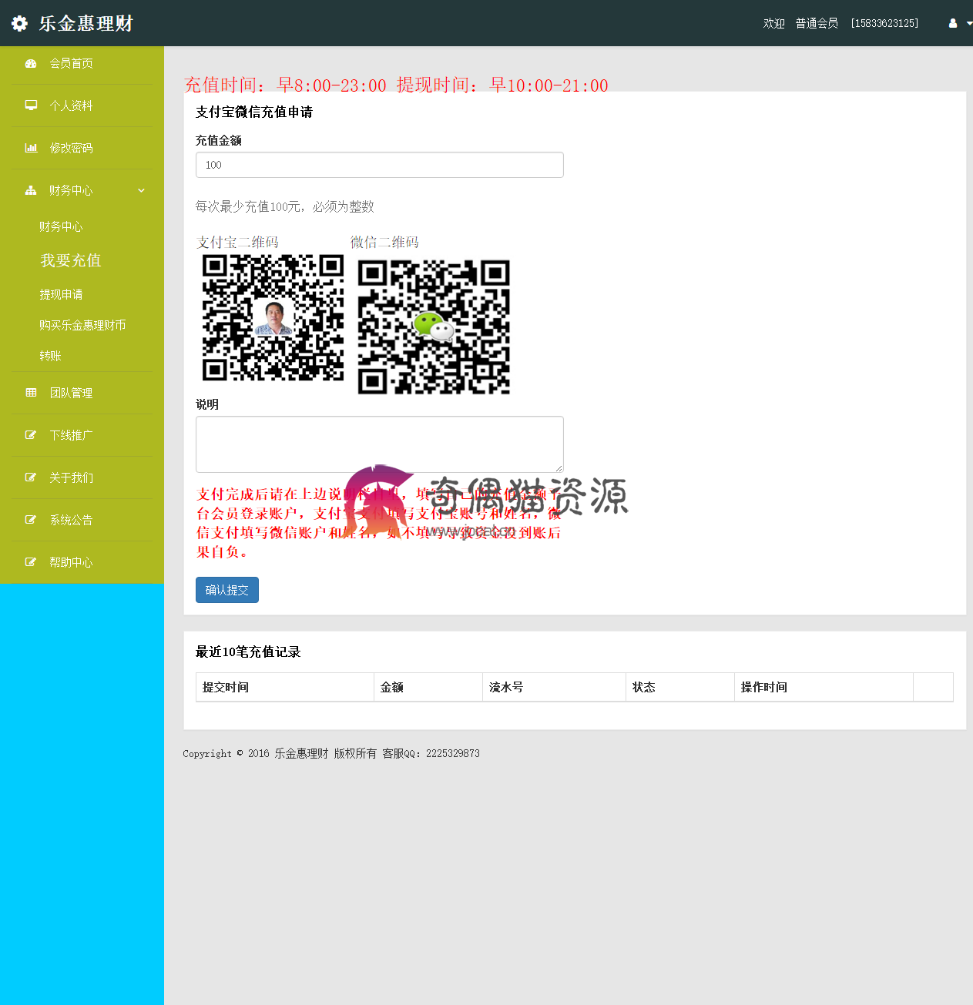Click 金额 column header

[392, 687]
